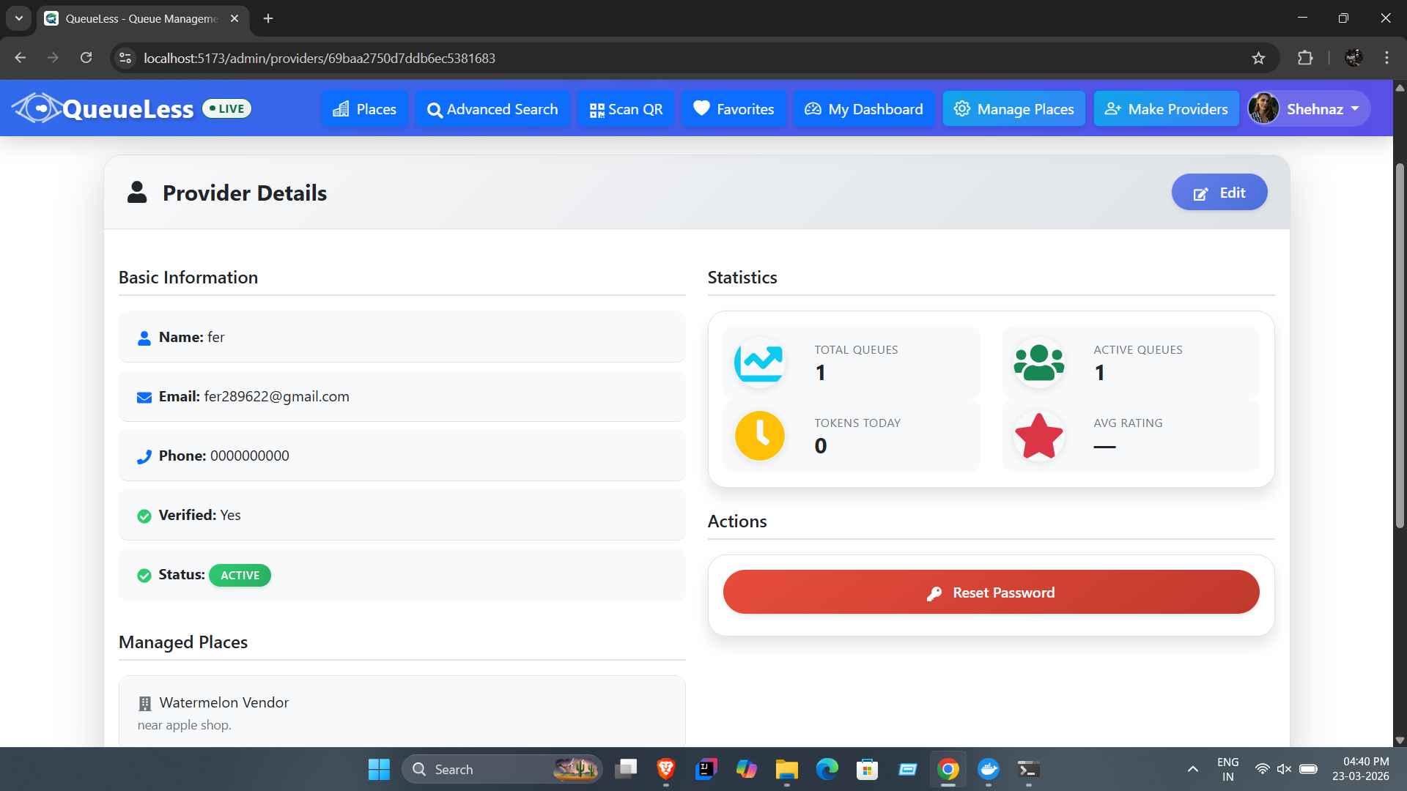Click the Reset Password button
The image size is (1407, 791).
point(991,592)
